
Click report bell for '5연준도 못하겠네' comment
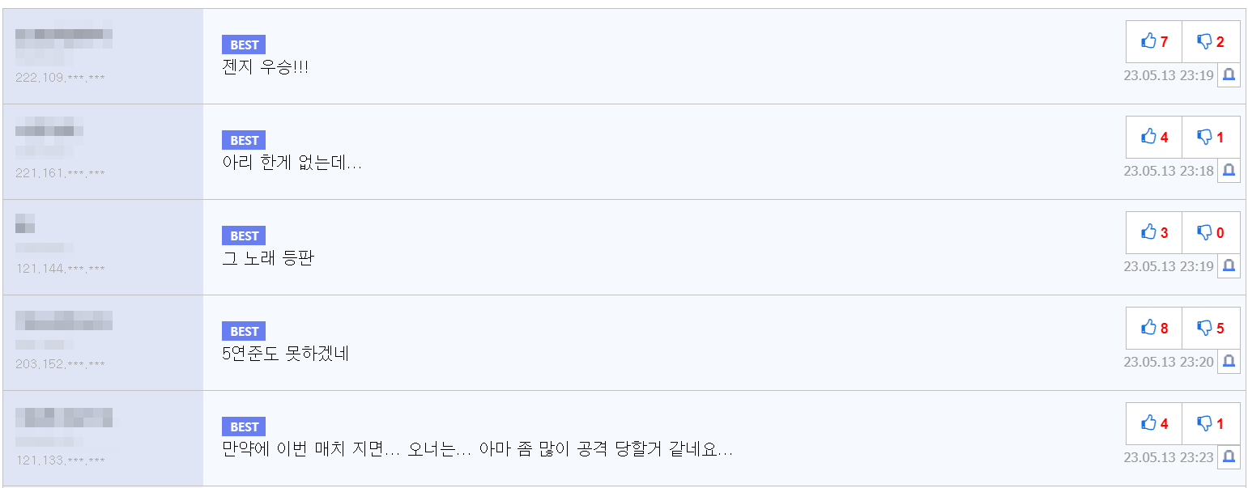(x=1229, y=362)
